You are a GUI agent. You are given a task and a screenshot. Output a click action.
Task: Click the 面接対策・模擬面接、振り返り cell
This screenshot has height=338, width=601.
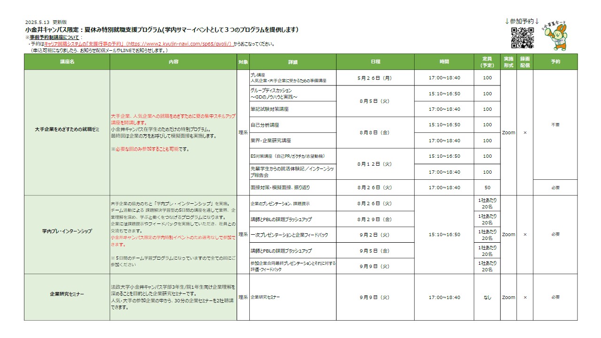[293, 187]
